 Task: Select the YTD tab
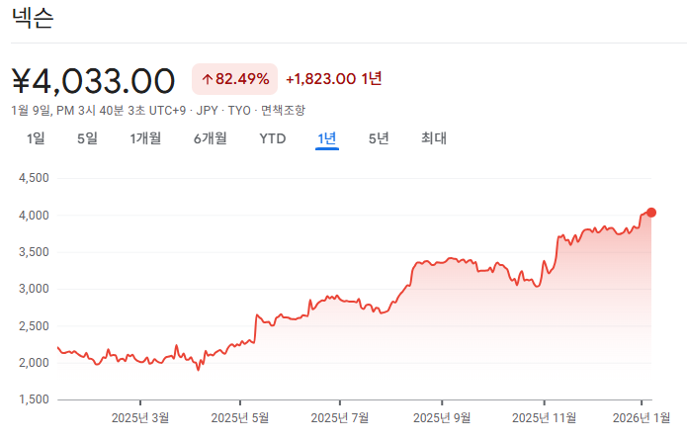pos(272,138)
